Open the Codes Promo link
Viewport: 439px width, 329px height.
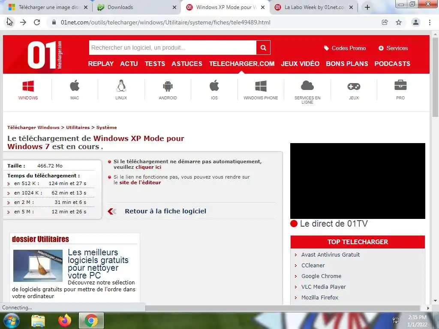coord(345,48)
